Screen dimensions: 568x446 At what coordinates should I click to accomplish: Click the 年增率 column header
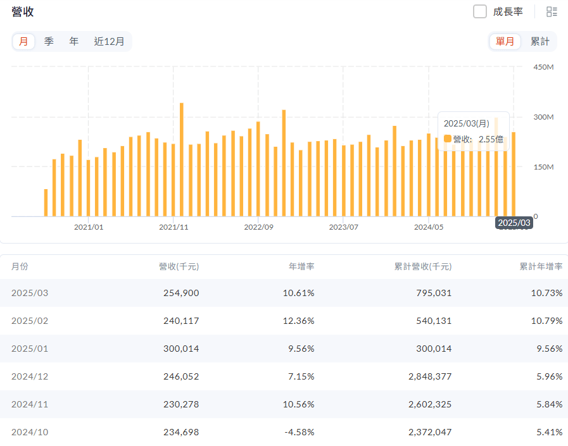(301, 266)
